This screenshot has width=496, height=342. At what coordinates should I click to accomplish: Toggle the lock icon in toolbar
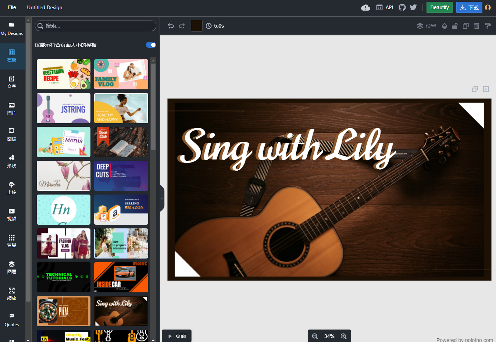click(455, 26)
